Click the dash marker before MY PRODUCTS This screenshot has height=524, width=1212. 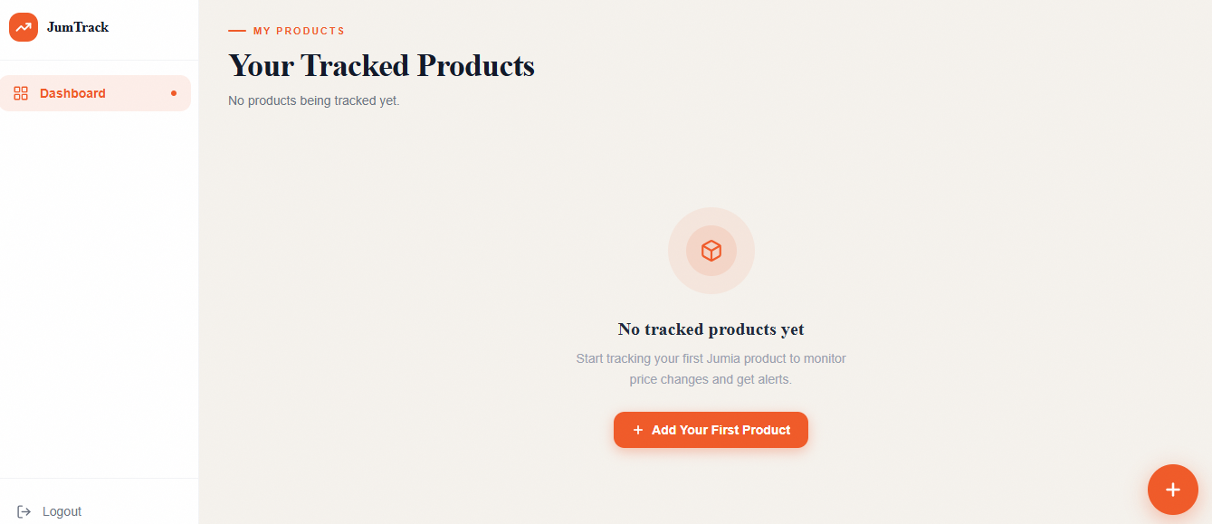(x=238, y=30)
